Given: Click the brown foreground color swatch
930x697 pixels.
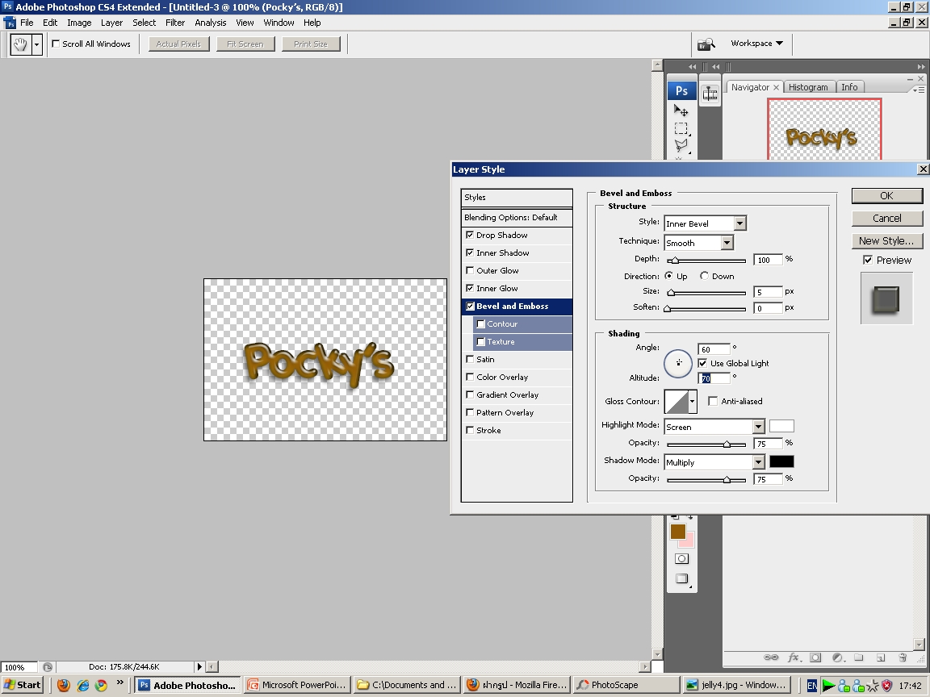Looking at the screenshot, I should [x=678, y=532].
